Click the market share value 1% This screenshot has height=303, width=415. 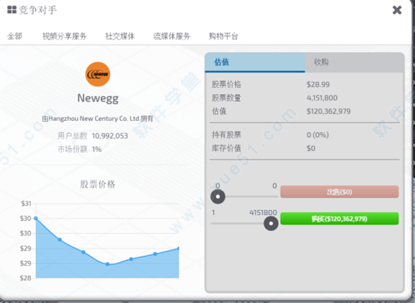click(x=97, y=149)
